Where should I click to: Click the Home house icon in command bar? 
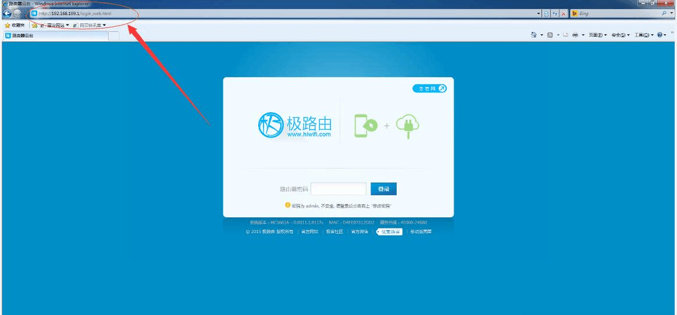tap(534, 35)
